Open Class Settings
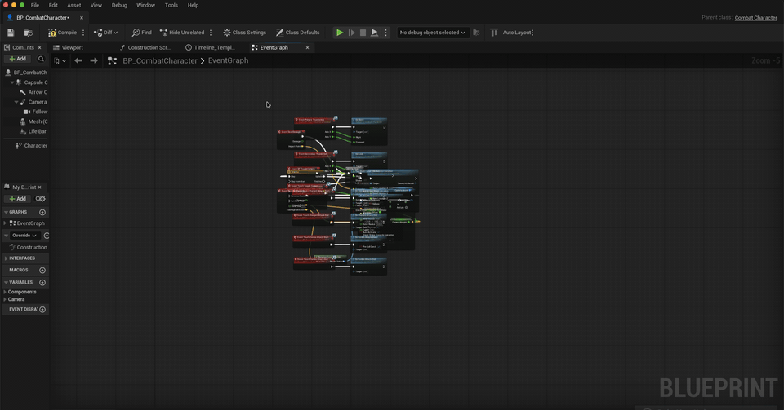The width and height of the screenshot is (784, 410). [244, 33]
